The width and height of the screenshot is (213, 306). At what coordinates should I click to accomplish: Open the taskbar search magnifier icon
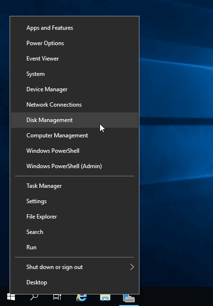click(x=34, y=297)
